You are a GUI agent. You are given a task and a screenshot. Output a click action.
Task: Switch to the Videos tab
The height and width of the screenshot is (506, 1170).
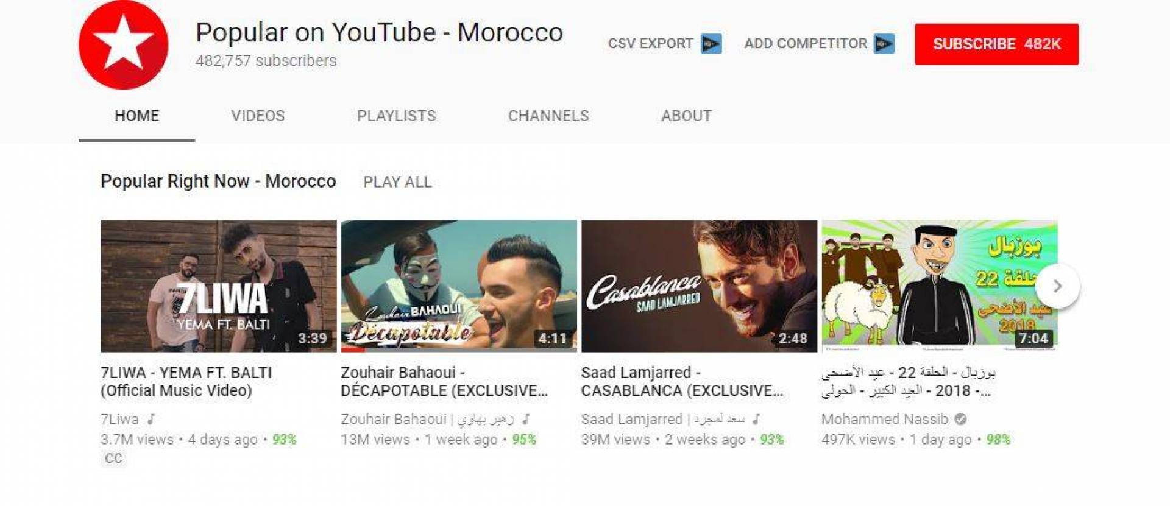point(258,116)
